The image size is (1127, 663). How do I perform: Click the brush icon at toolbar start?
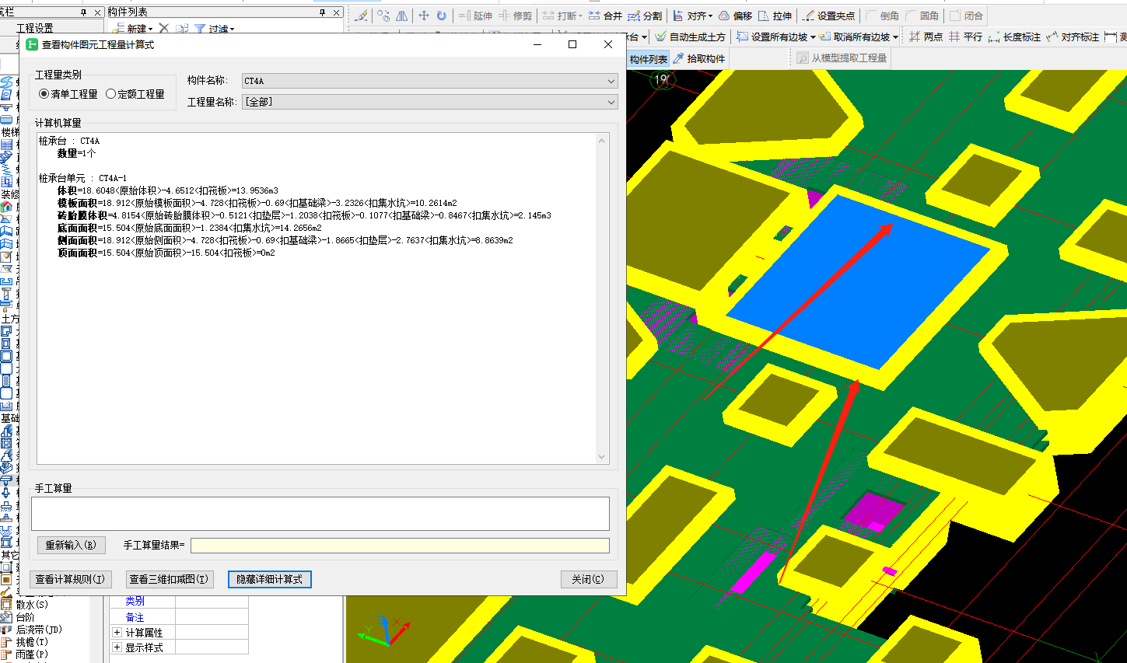[x=361, y=16]
